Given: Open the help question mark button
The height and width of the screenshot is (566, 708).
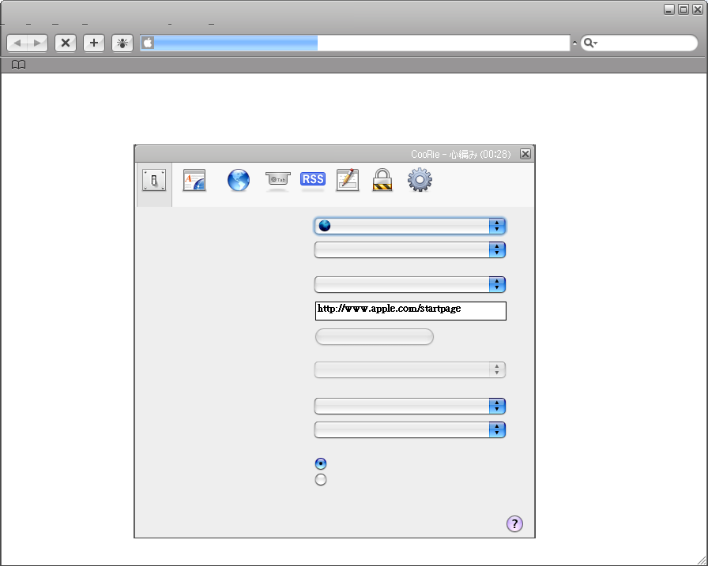Looking at the screenshot, I should 514,524.
